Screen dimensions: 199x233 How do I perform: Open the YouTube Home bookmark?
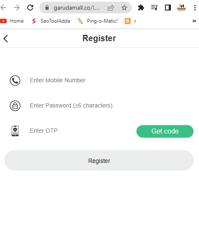pyautogui.click(x=12, y=21)
